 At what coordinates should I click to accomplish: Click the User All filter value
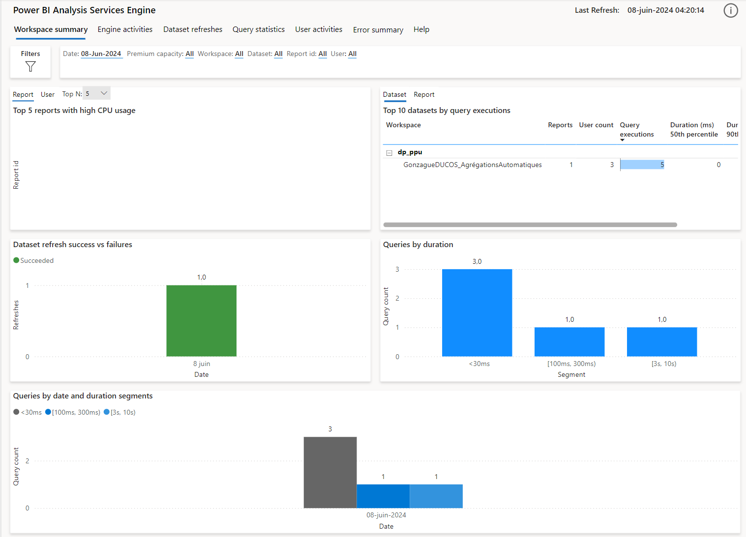tap(353, 54)
